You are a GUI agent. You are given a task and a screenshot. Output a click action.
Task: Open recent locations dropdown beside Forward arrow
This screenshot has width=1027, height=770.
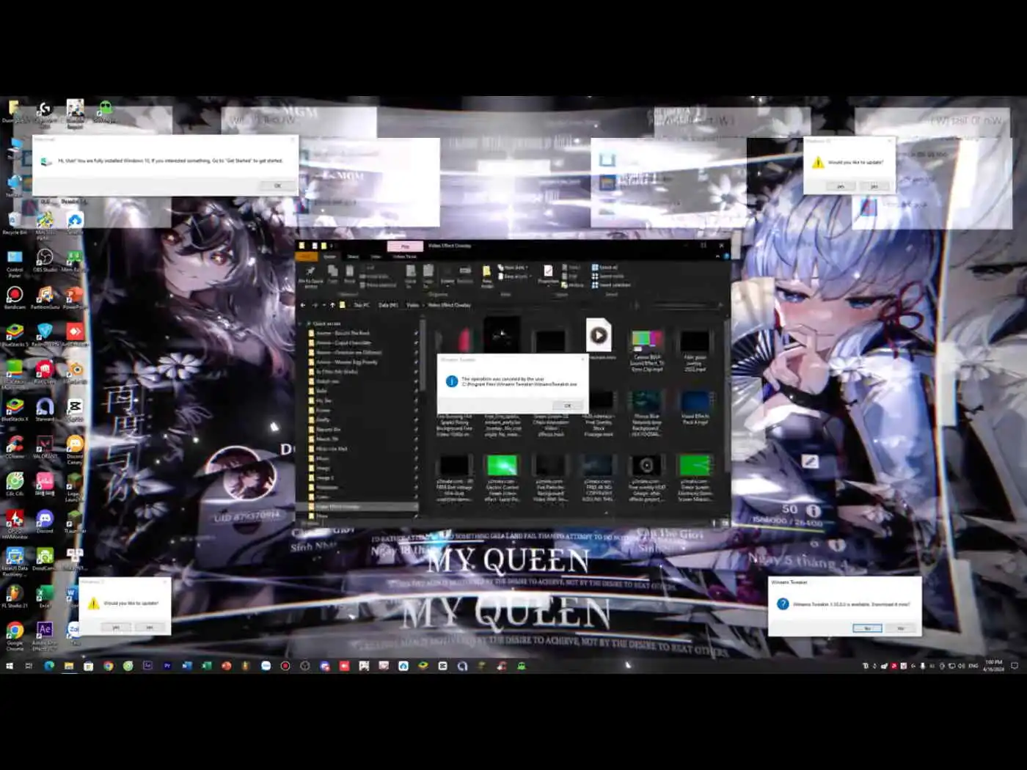click(x=324, y=305)
